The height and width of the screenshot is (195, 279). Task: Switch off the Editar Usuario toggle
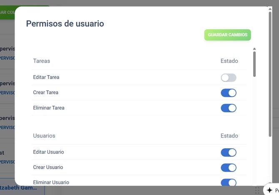(228, 152)
